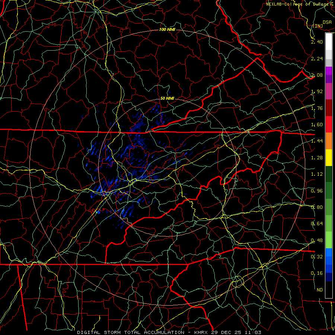335x335 pixels.
Task: Click the 50 NMI range ring label
Action: [x=167, y=99]
